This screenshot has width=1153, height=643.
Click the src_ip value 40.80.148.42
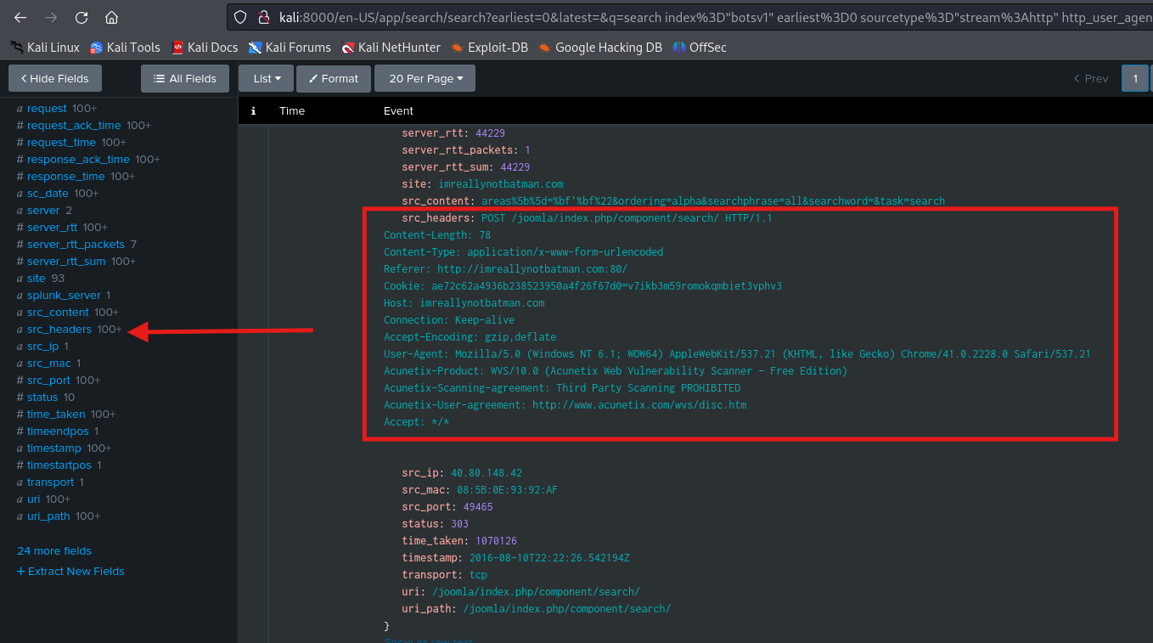[487, 473]
